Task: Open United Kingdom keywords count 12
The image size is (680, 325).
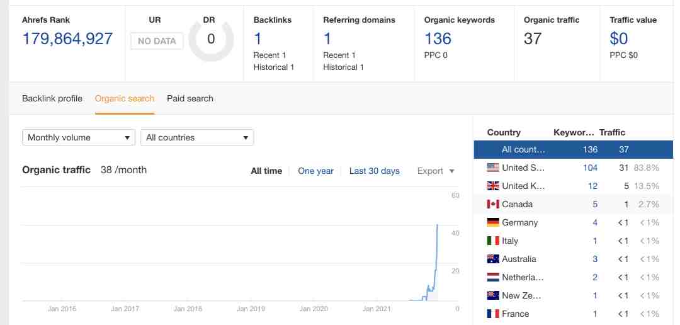Action: [x=592, y=186]
